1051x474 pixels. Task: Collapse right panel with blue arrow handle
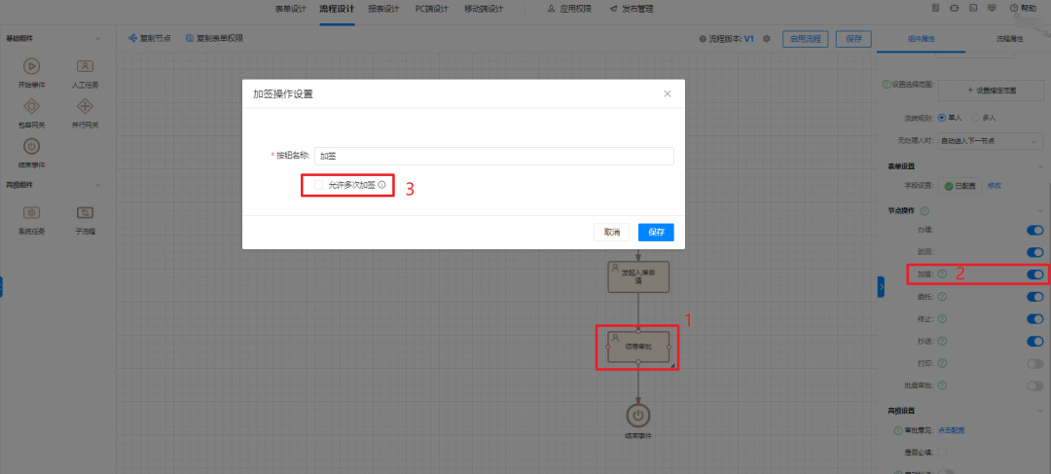click(881, 286)
